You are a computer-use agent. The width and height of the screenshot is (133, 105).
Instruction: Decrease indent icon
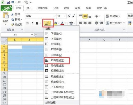(97, 23)
